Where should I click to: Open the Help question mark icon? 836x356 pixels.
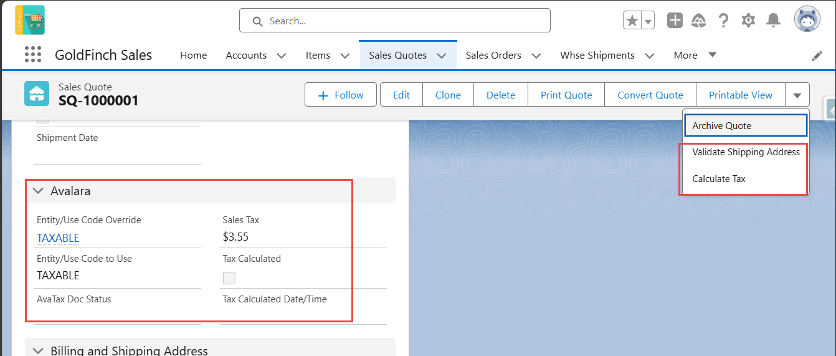[x=723, y=21]
